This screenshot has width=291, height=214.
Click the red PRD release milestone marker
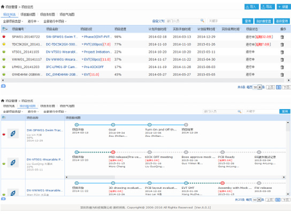click(113, 152)
